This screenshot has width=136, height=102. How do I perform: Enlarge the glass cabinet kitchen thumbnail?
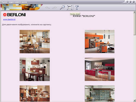[x=100, y=94]
